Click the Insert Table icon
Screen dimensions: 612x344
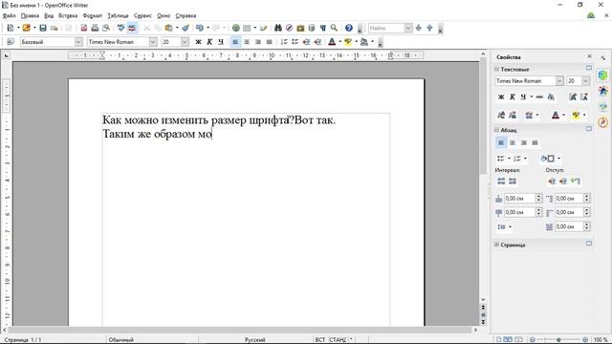pos(247,28)
